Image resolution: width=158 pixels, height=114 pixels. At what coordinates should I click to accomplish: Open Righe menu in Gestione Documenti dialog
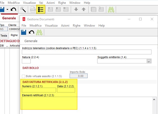77,26
